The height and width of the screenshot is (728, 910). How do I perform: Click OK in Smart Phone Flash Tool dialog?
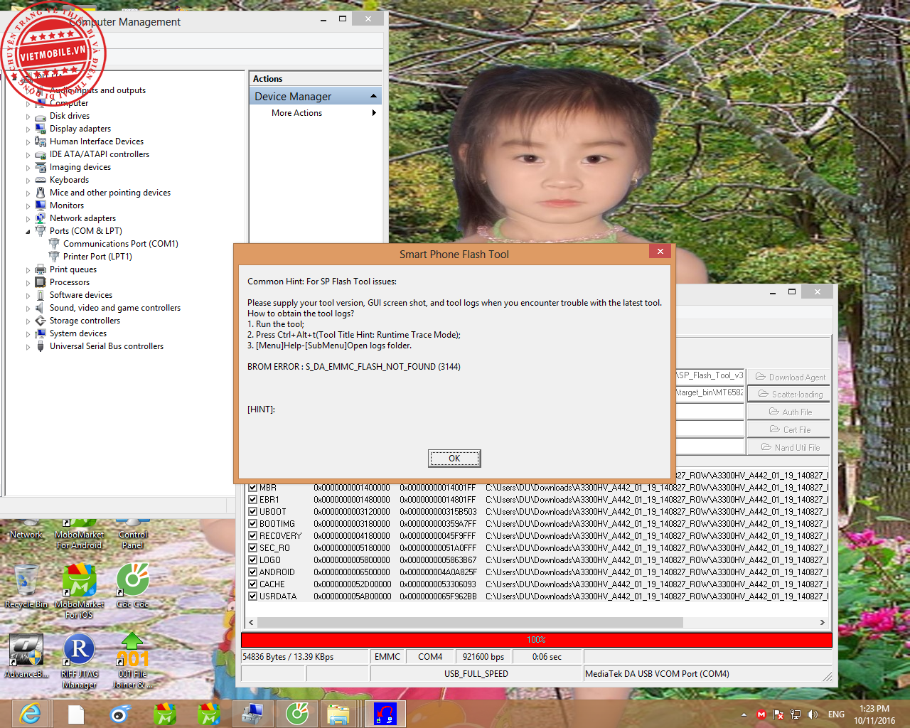454,459
